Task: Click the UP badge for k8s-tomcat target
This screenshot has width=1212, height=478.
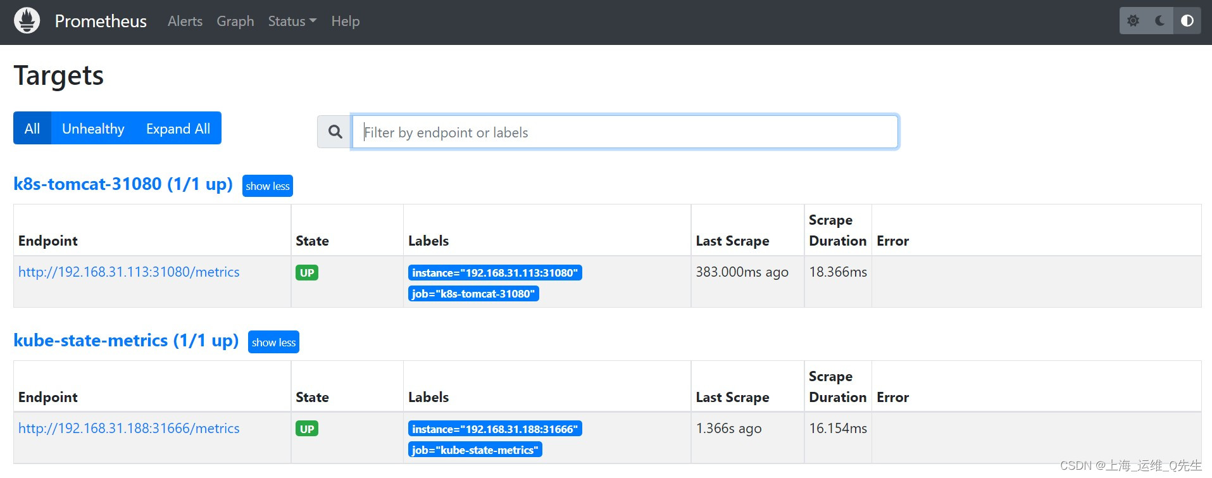Action: coord(307,273)
